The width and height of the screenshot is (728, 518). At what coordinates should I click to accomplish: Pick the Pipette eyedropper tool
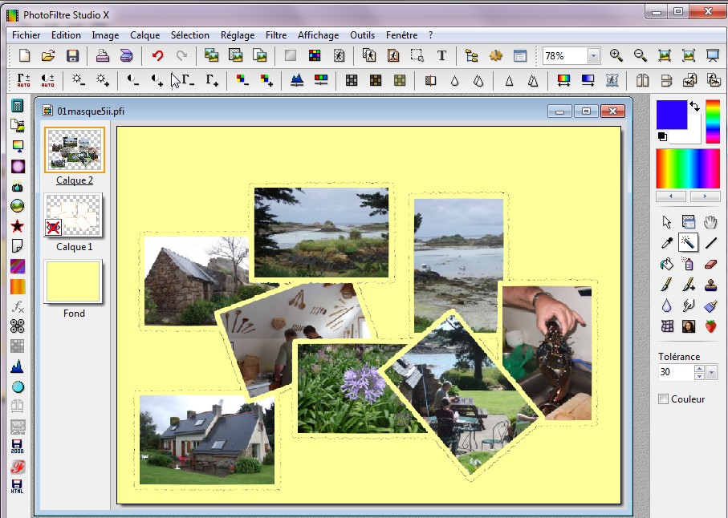pos(666,243)
